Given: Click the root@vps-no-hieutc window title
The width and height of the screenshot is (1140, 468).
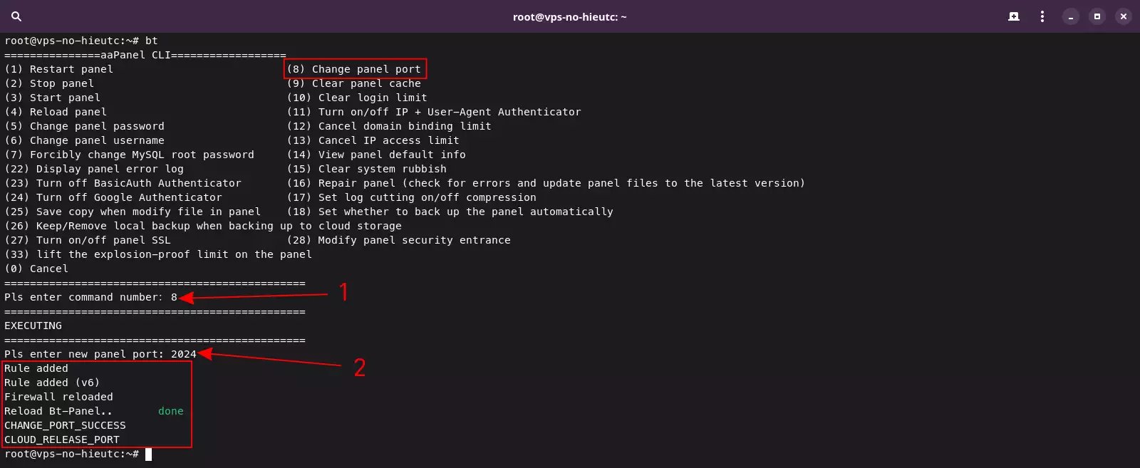Looking at the screenshot, I should [569, 17].
